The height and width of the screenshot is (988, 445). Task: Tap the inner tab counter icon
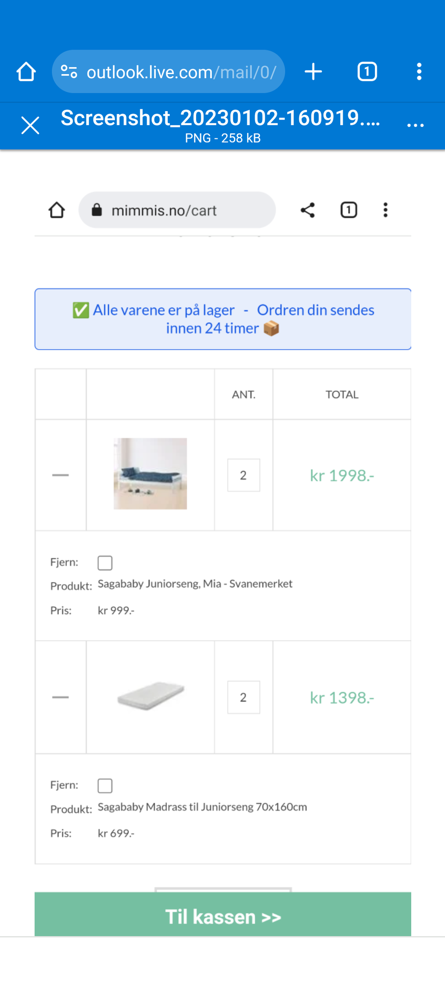[x=349, y=210]
